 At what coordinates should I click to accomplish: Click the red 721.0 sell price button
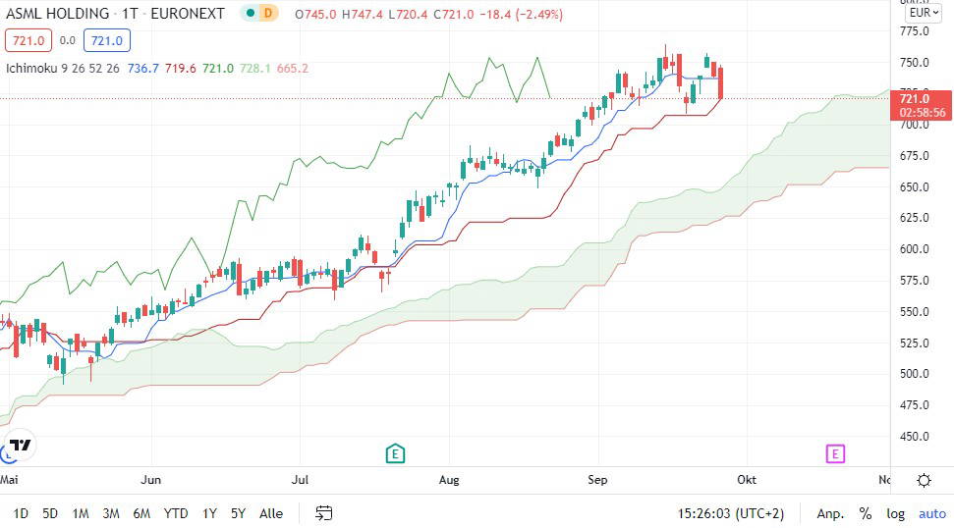point(28,40)
